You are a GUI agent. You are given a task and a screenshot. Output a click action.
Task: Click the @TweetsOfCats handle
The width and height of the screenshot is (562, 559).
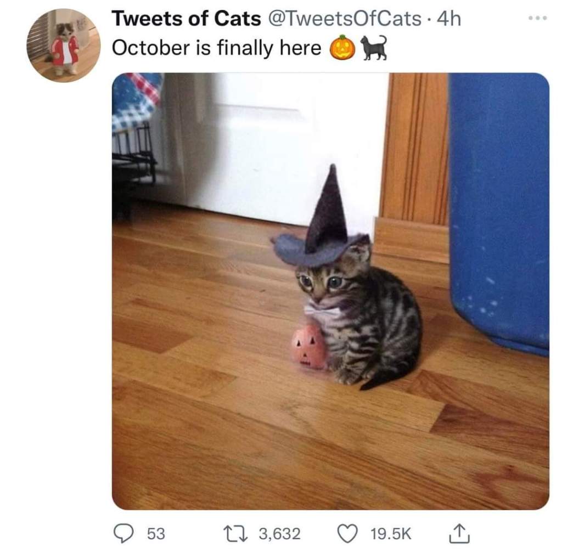click(344, 19)
